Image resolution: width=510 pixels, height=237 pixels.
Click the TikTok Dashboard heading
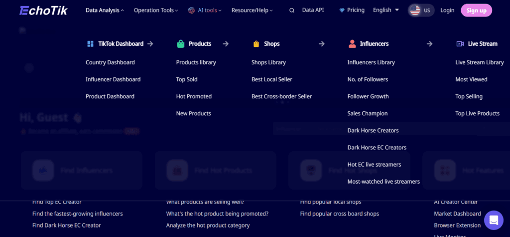pos(121,44)
